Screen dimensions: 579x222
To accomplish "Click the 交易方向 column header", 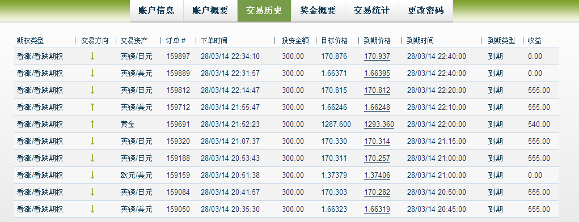I will (95, 41).
